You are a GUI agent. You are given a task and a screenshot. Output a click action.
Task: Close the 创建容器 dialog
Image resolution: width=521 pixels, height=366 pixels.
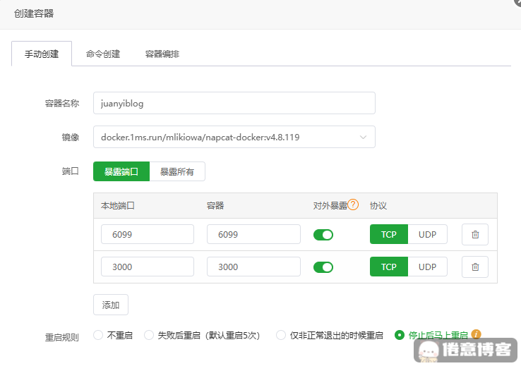point(517,2)
